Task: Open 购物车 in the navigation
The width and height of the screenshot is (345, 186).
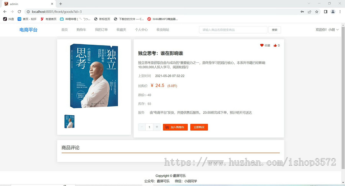Action: pyautogui.click(x=81, y=30)
